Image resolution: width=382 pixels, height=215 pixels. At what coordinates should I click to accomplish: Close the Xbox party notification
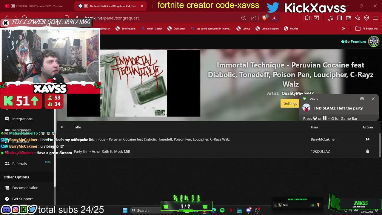tap(373, 99)
